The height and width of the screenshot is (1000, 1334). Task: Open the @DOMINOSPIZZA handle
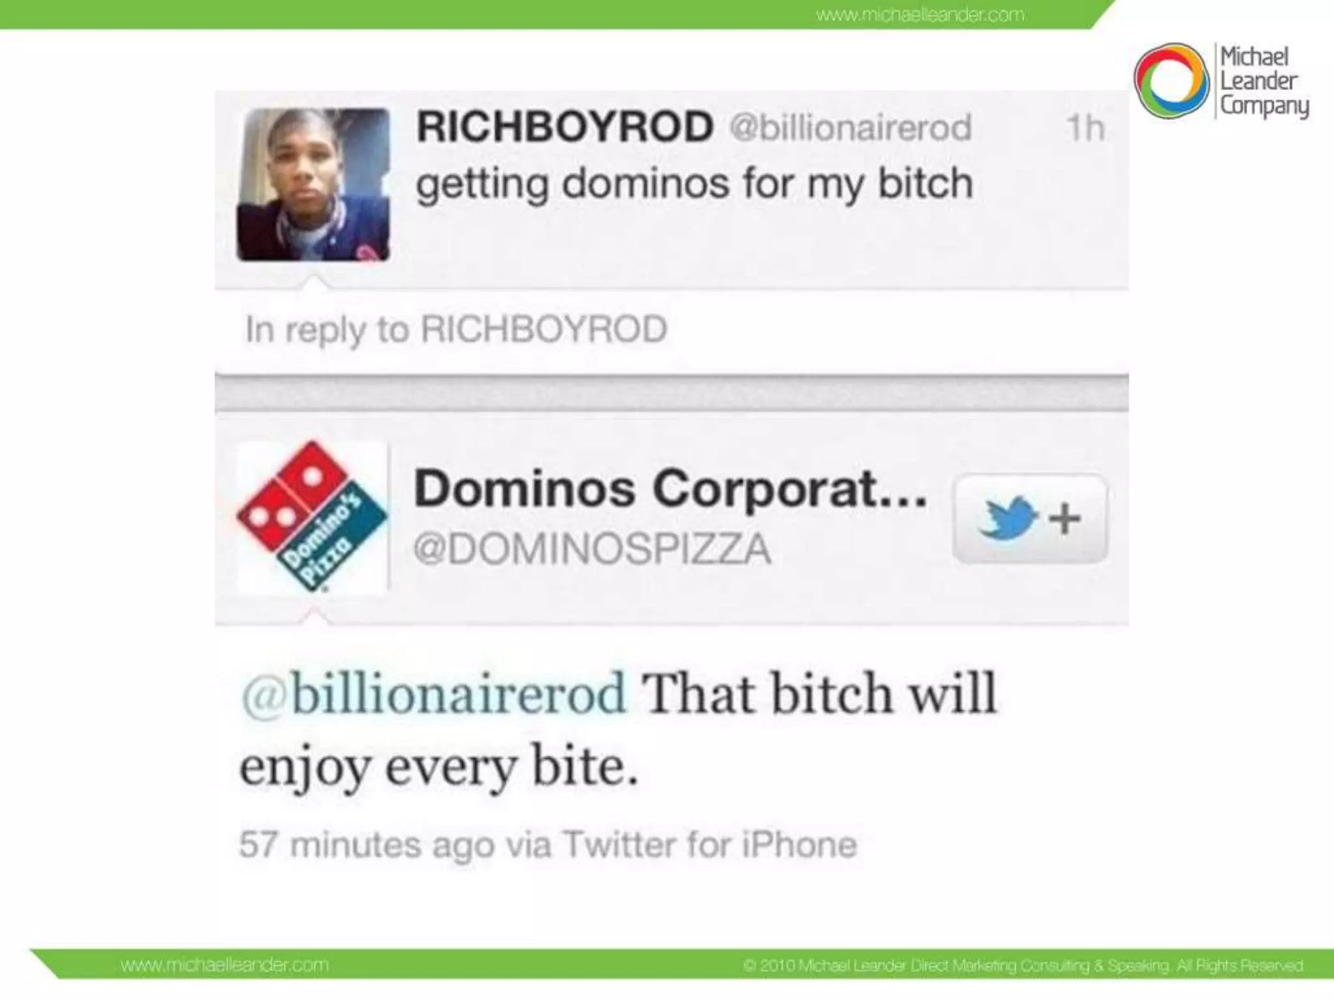tap(592, 549)
